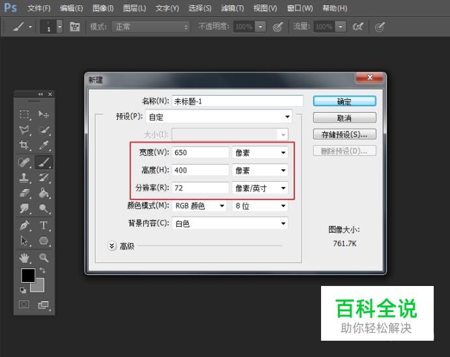
Task: Select the Rectangular Marquee tool
Action: coord(24,114)
